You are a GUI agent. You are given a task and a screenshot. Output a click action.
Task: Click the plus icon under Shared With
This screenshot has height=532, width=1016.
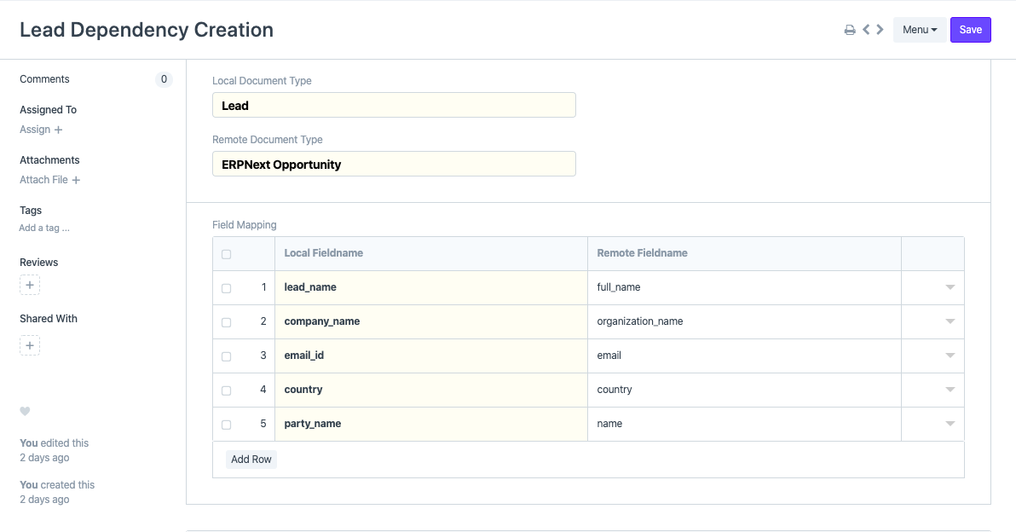pos(30,345)
